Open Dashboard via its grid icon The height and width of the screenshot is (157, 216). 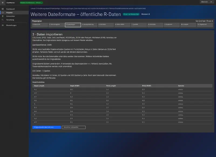[3, 9]
